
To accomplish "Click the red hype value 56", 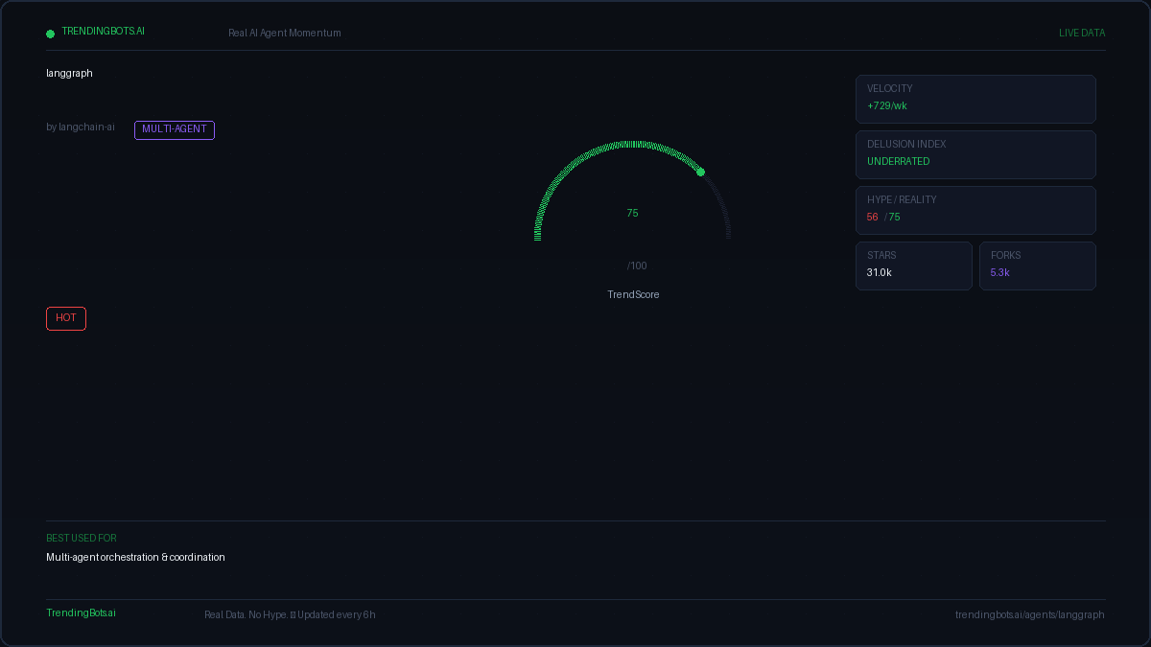I will (x=873, y=217).
